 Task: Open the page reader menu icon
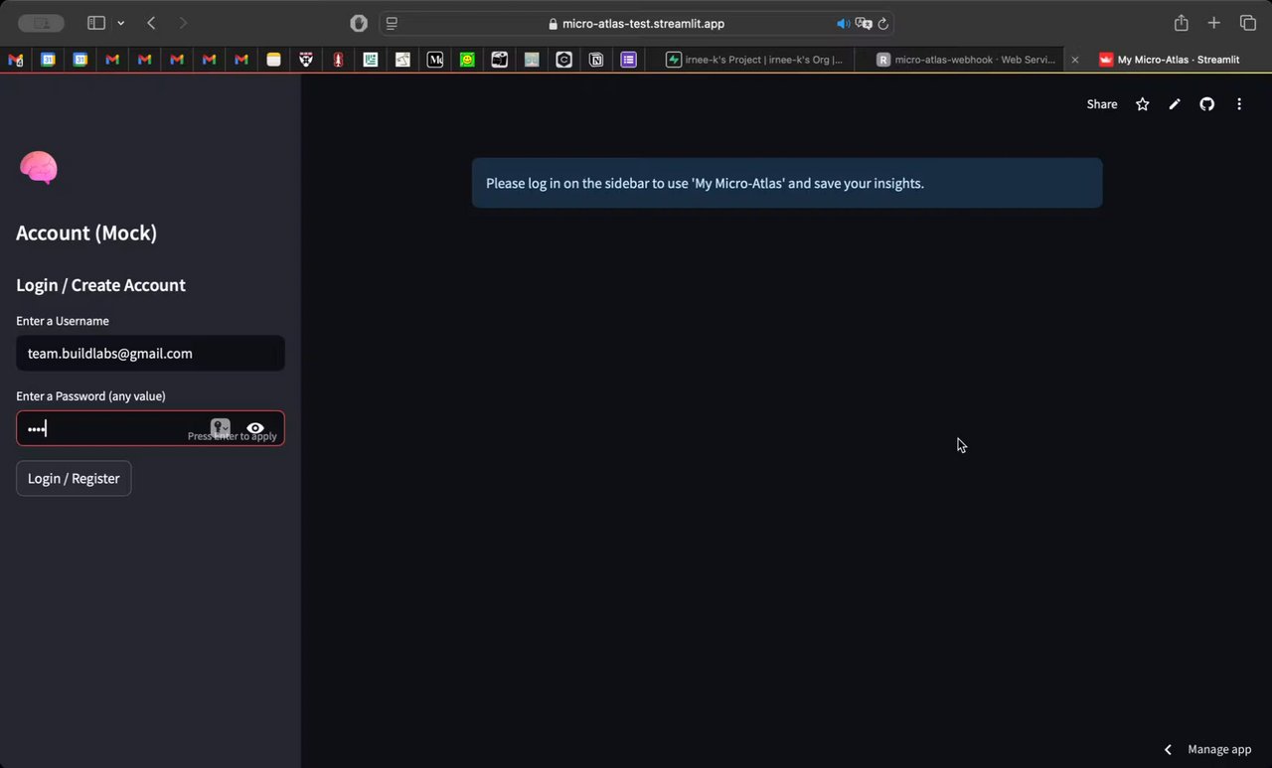pyautogui.click(x=393, y=23)
